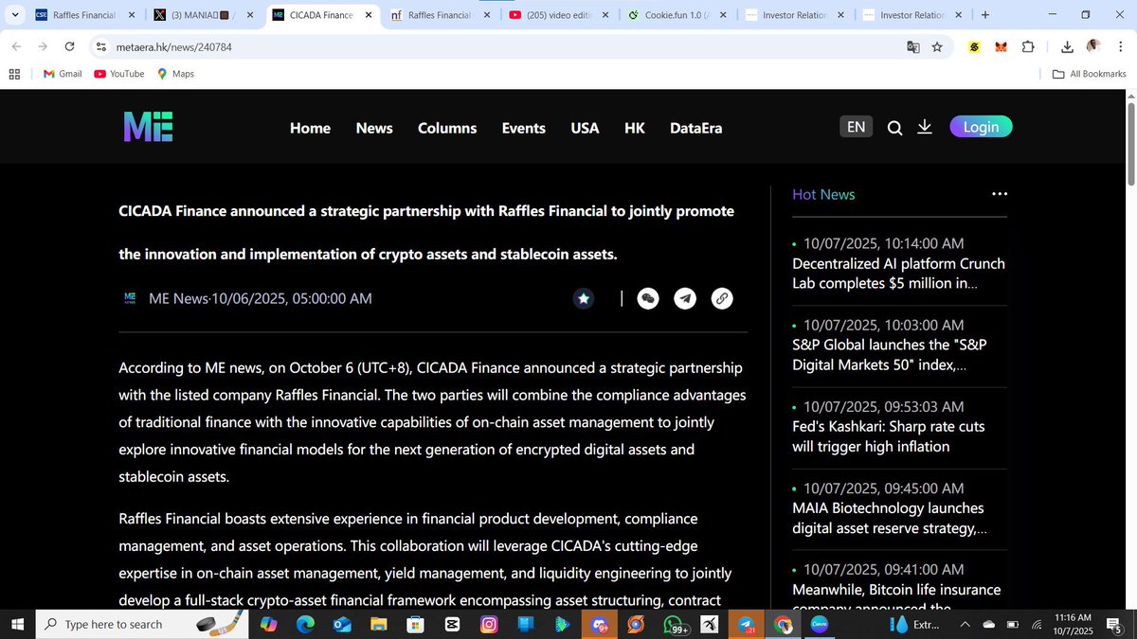
Task: Open the Events nav item
Action: (x=524, y=128)
